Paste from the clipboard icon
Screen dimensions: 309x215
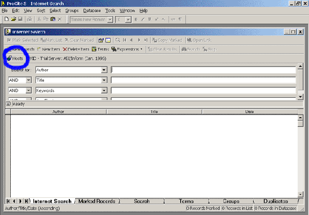(x=53, y=19)
